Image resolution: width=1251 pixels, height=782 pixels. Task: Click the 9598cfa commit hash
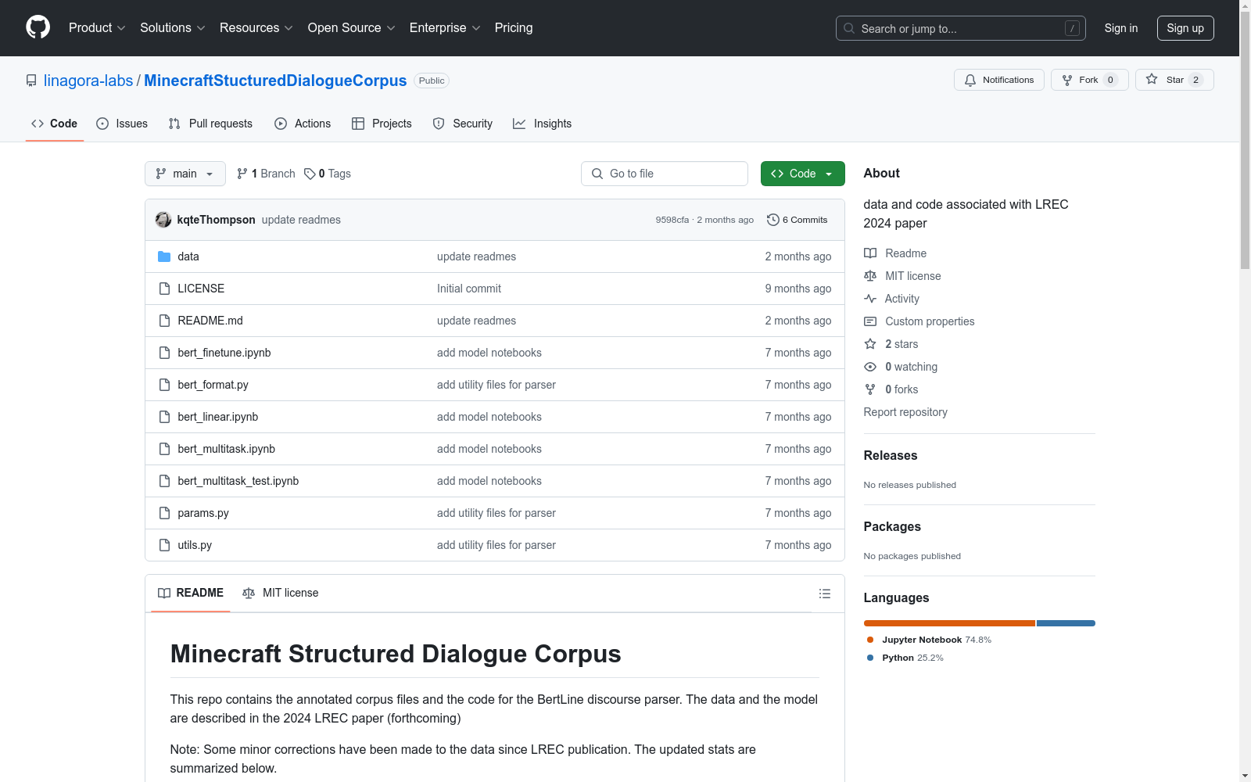(672, 220)
